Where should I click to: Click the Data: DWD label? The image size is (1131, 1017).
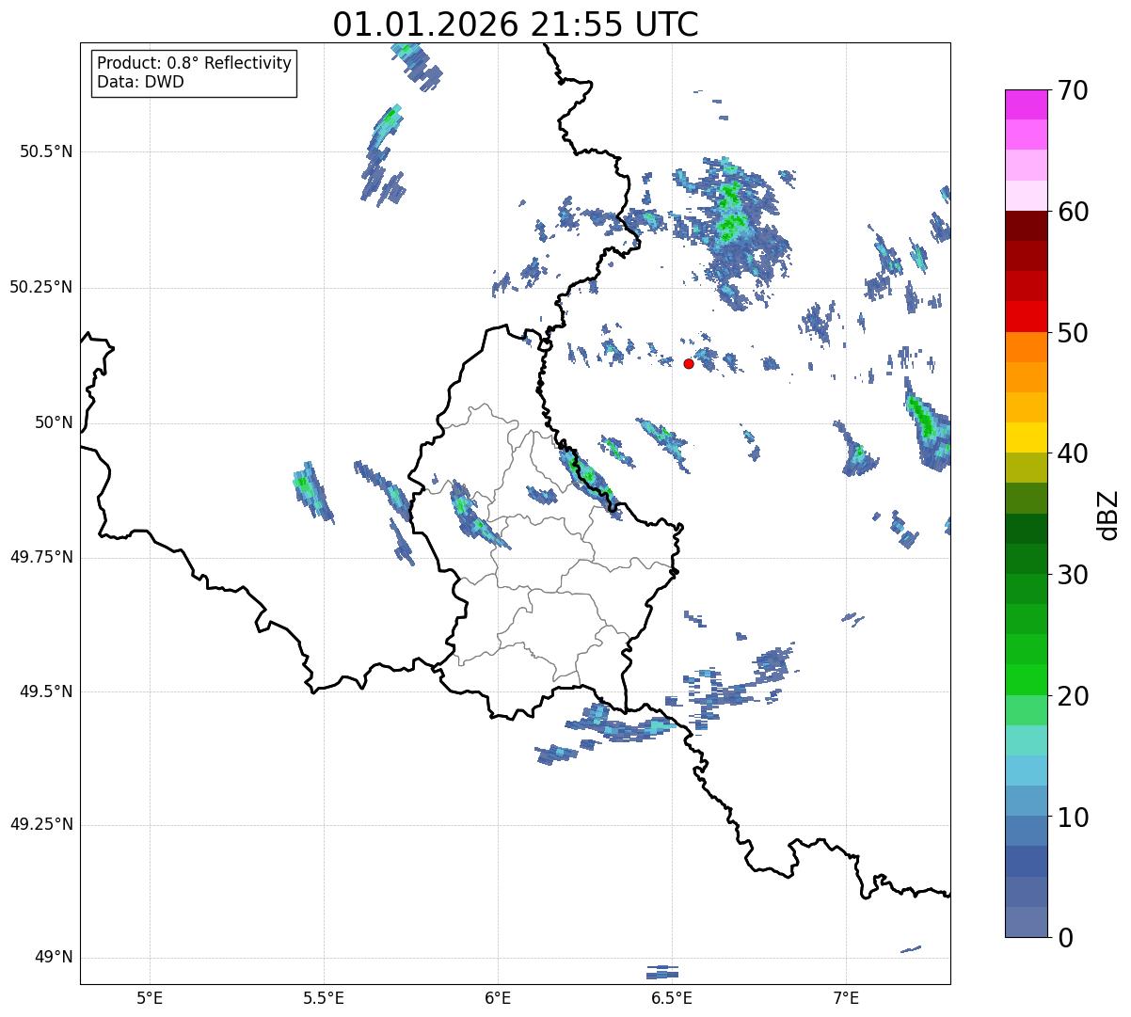[x=140, y=82]
